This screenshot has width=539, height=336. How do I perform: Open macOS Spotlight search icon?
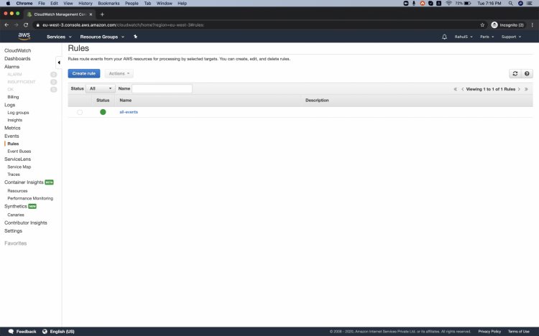[x=510, y=3]
